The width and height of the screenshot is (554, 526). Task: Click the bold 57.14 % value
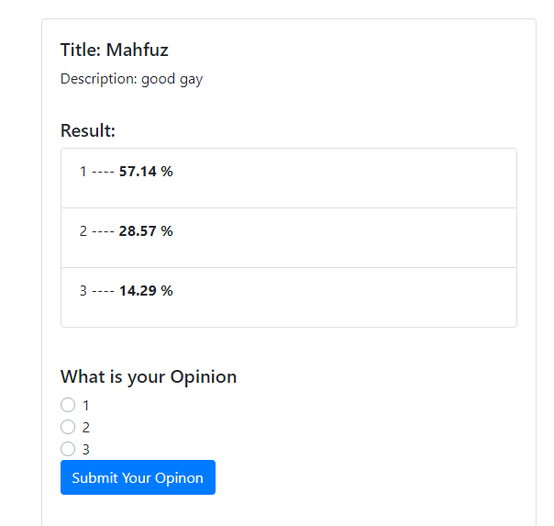tap(146, 172)
